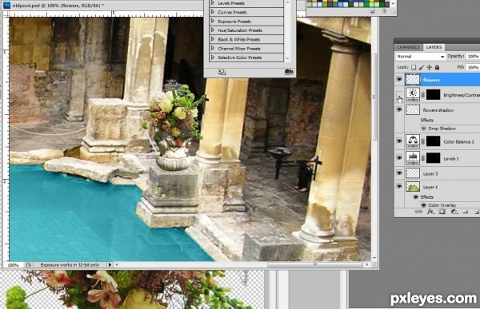Image resolution: width=480 pixels, height=309 pixels.
Task: Toggle visibility of Layer 3
Action: pyautogui.click(x=399, y=173)
